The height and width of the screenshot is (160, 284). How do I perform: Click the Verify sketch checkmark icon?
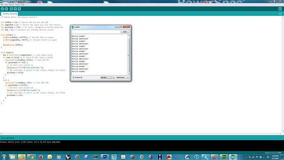coord(2,9)
